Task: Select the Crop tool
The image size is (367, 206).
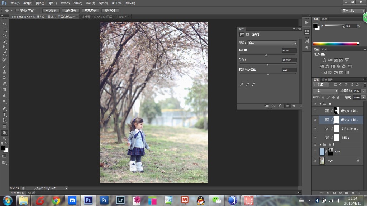Action: point(4,48)
